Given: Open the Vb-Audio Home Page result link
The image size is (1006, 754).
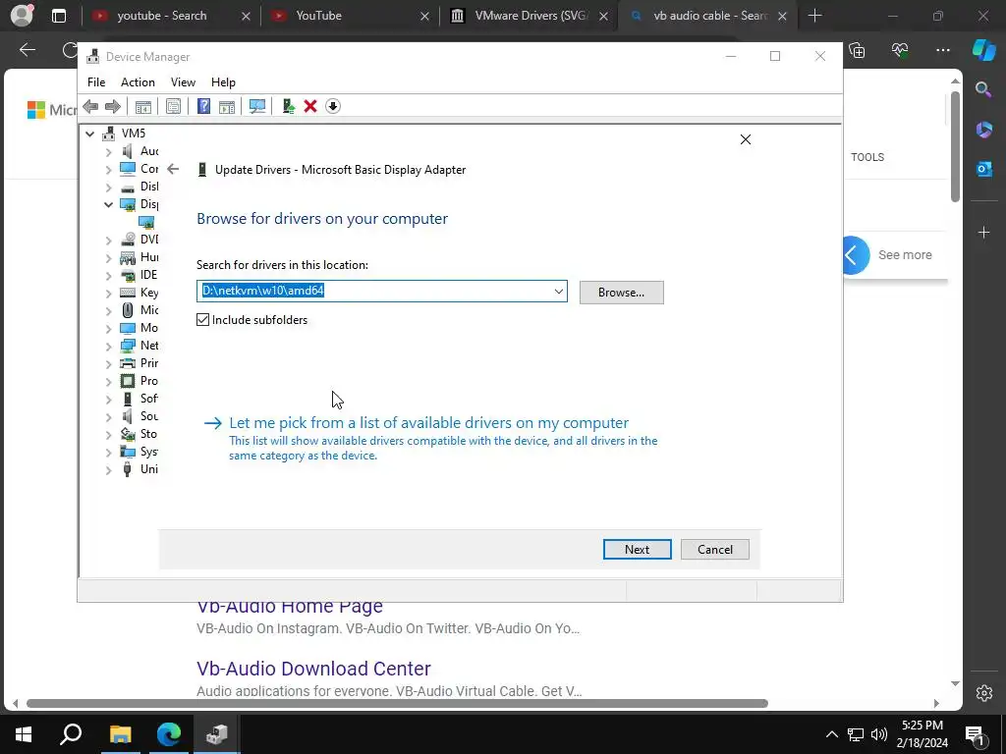Looking at the screenshot, I should point(290,607).
